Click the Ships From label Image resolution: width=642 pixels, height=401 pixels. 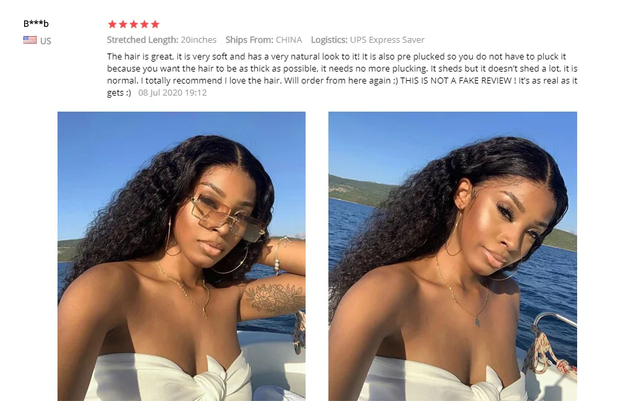tap(249, 40)
